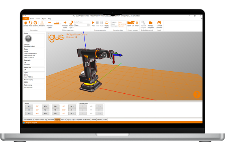The width and height of the screenshot is (225, 150).
Task: Click the Reference icon
Action: (x=42, y=22)
